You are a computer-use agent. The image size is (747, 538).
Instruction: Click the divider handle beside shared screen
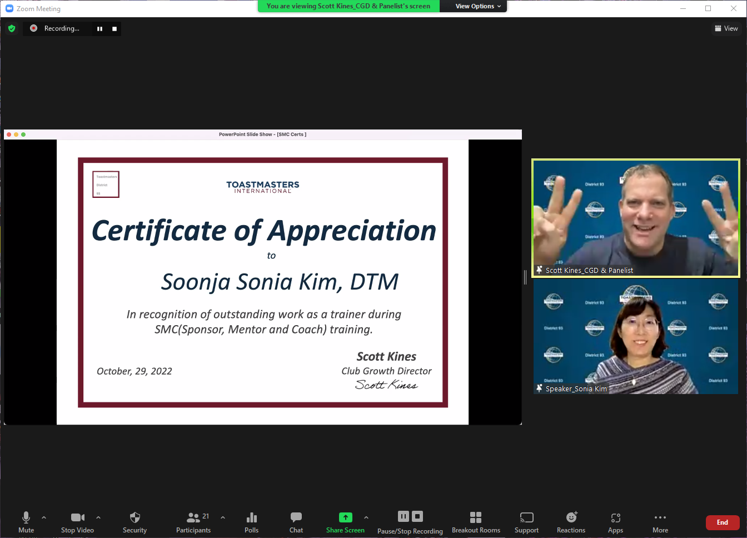click(x=525, y=277)
